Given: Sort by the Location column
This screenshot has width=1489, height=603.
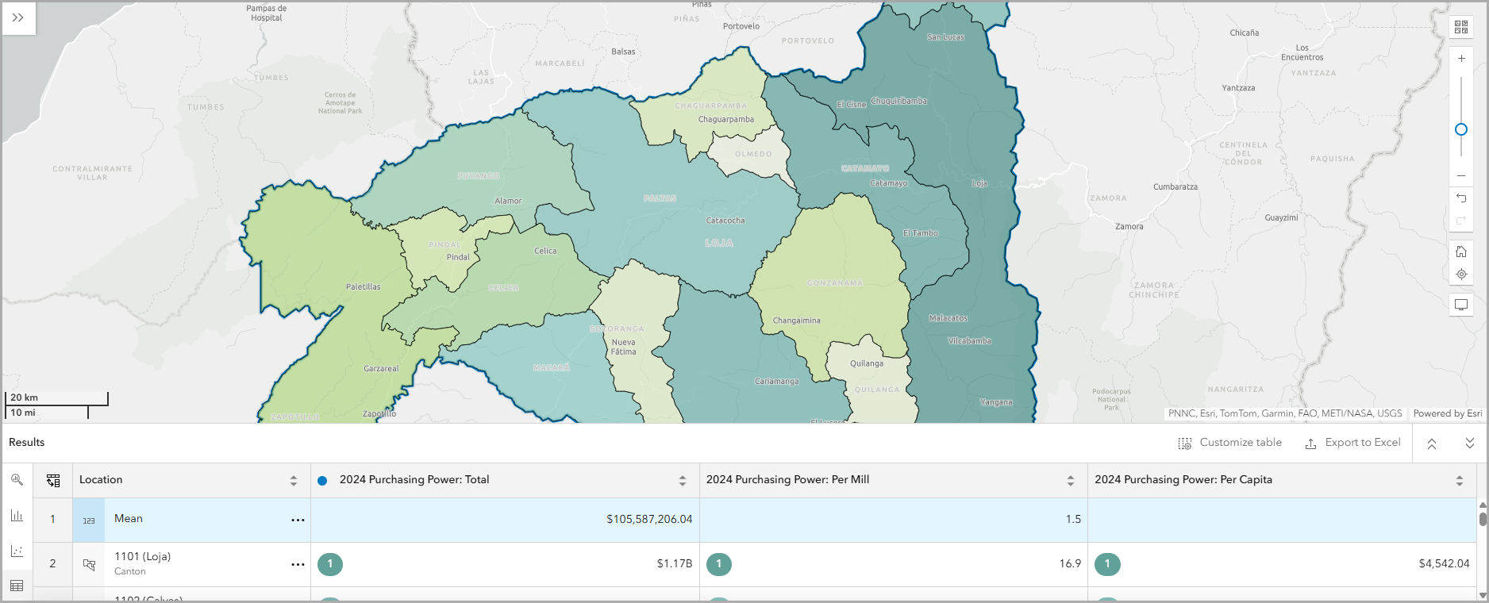Looking at the screenshot, I should click(x=294, y=481).
